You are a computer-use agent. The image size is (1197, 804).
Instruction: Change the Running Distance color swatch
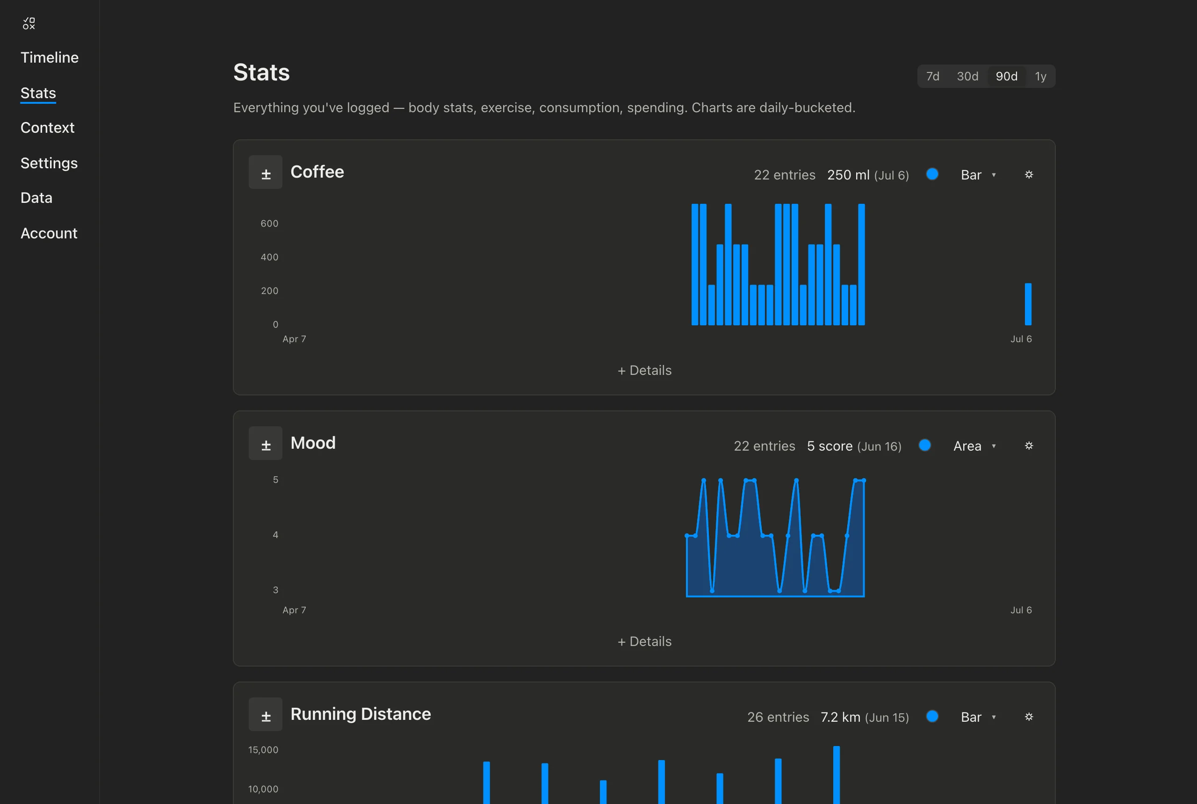click(932, 716)
